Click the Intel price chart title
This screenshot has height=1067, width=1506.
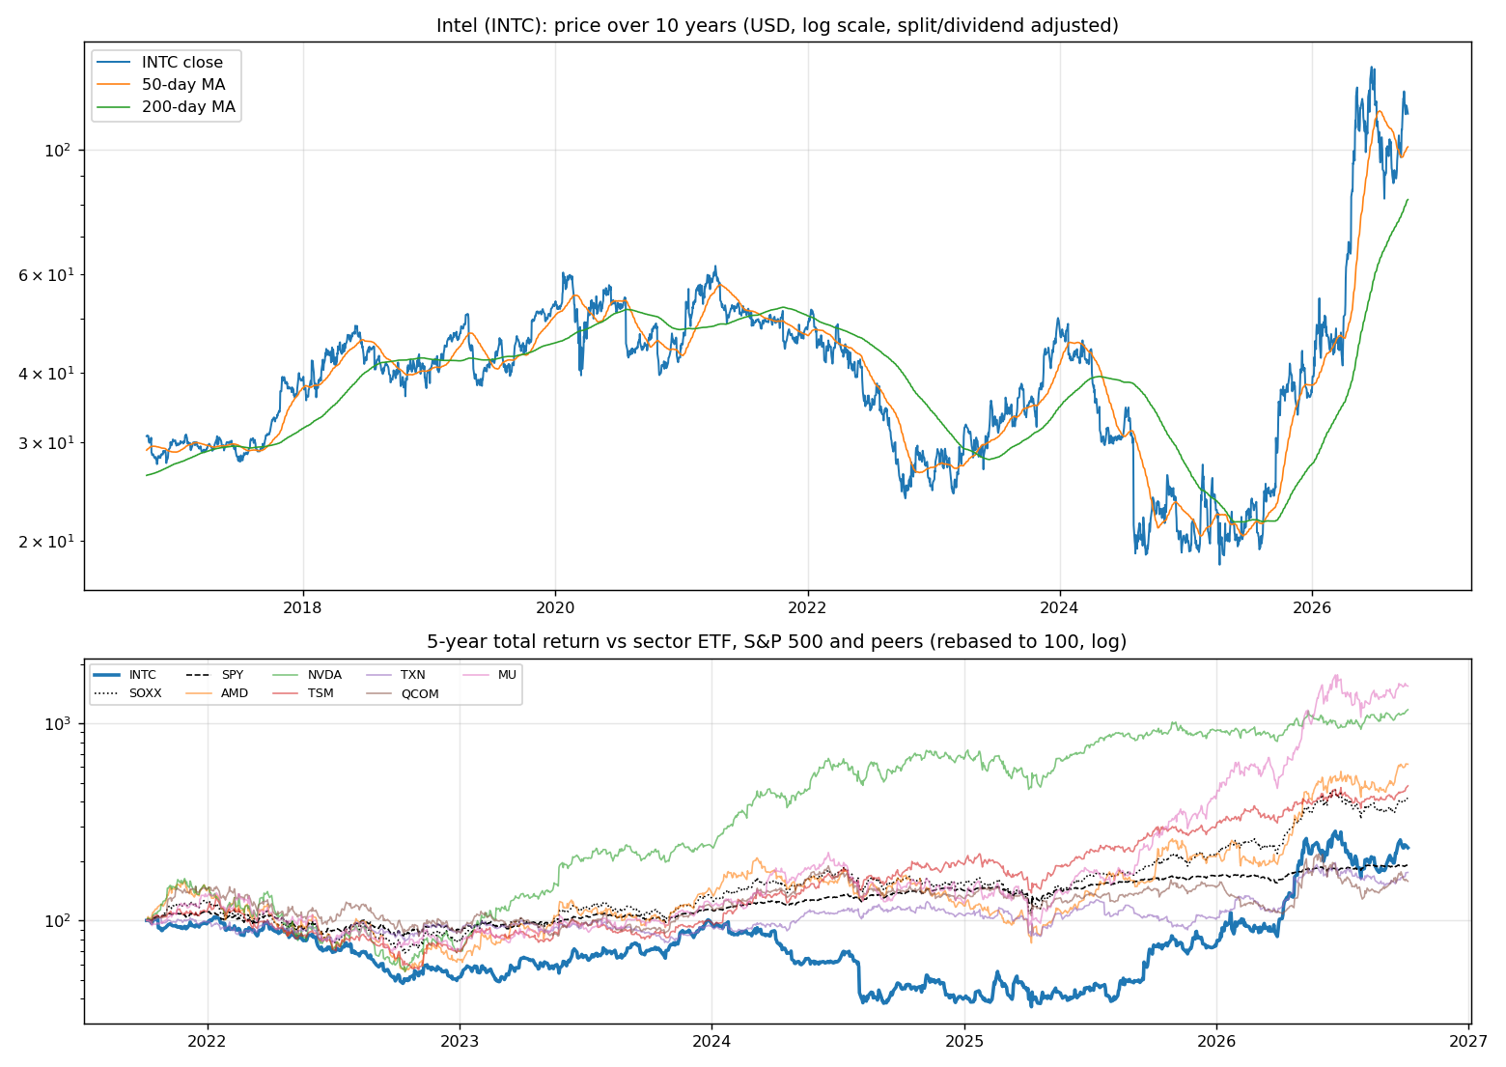tap(777, 25)
